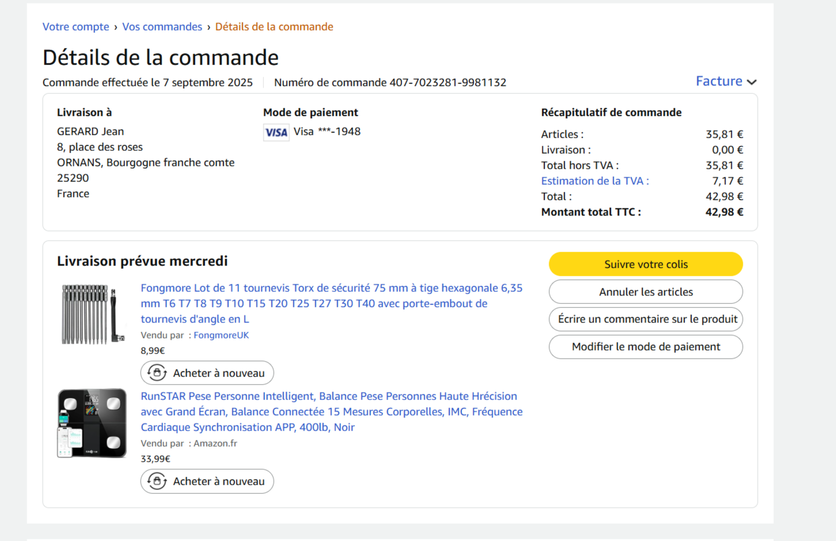Viewport: 836px width, 541px height.
Task: Click Annuler les articles button
Action: click(645, 292)
